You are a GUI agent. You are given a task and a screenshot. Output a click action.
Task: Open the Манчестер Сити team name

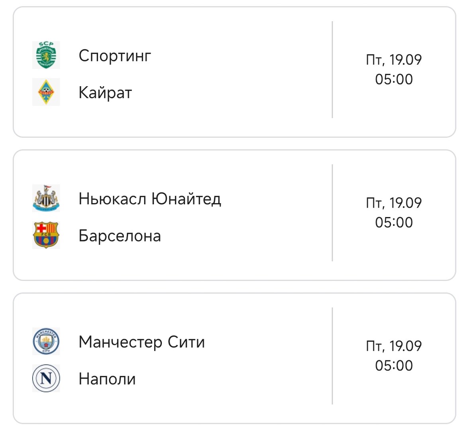[142, 342]
